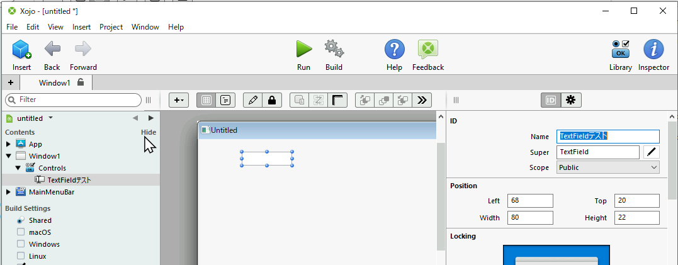Click the lock icon on Window1 tab

81,82
